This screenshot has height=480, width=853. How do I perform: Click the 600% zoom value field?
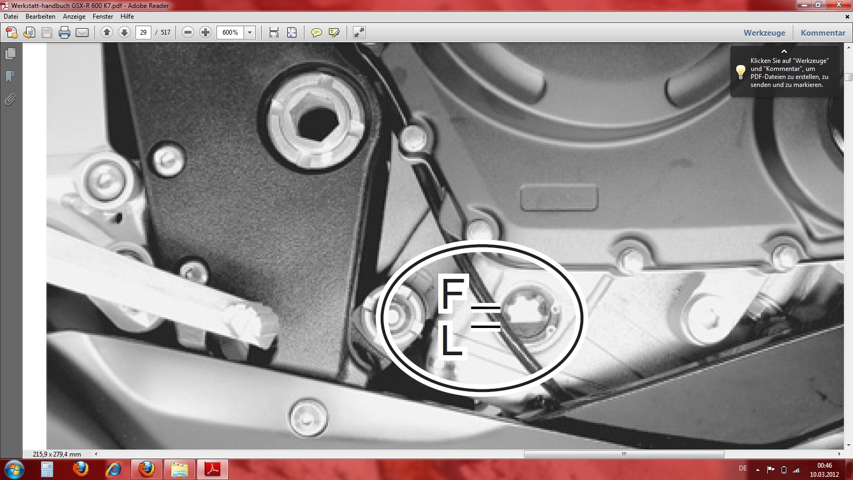click(230, 33)
